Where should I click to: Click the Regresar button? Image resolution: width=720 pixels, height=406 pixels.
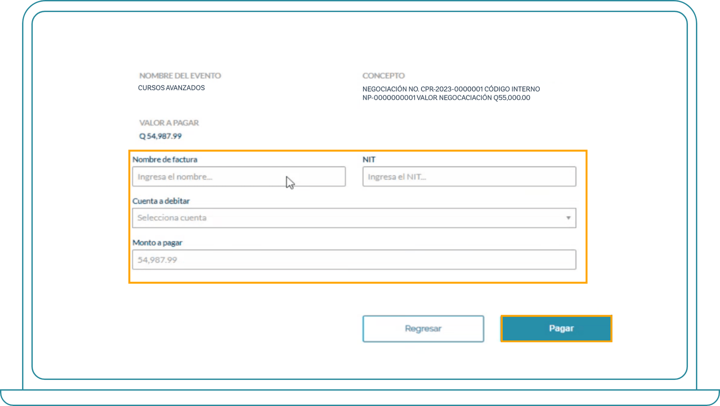tap(423, 328)
